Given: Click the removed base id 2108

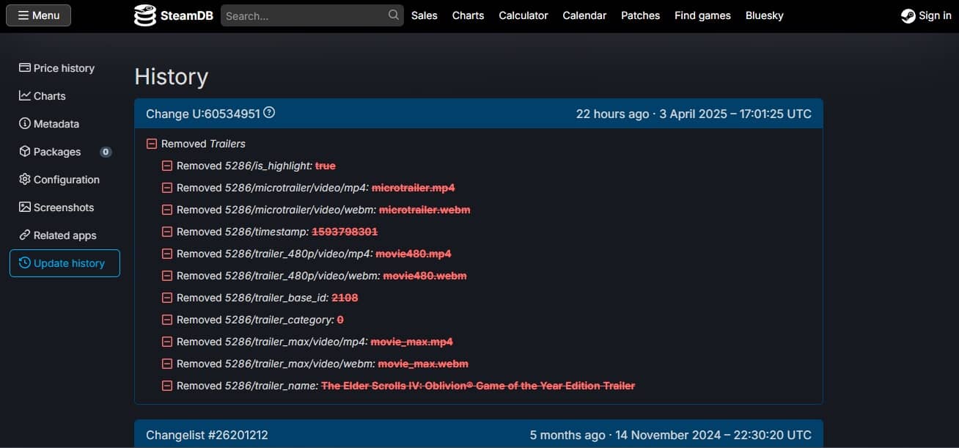Looking at the screenshot, I should click(x=345, y=298).
